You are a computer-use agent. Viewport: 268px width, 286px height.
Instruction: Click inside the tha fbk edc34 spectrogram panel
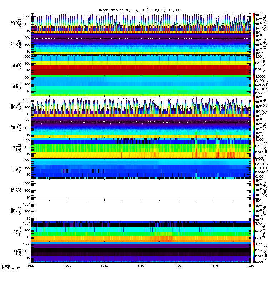pos(141,65)
